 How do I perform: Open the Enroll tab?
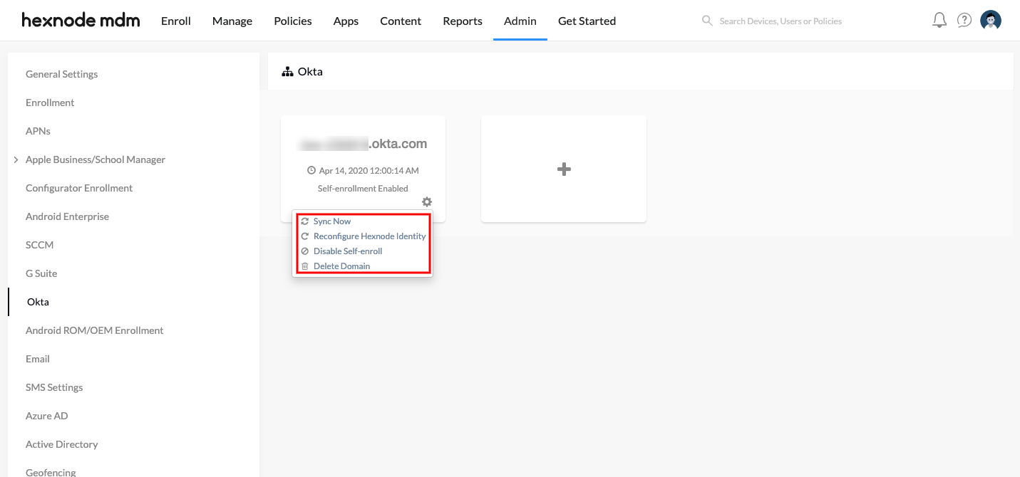coord(176,21)
